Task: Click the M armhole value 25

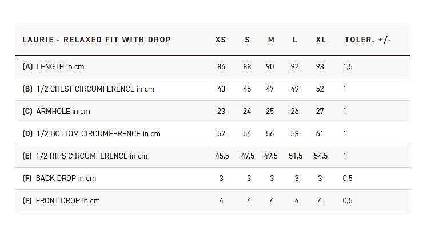Action: click(270, 112)
